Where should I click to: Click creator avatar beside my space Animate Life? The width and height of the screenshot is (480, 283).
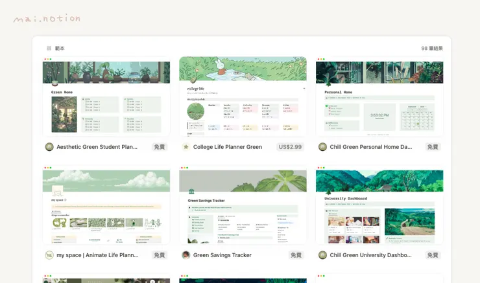click(x=49, y=255)
